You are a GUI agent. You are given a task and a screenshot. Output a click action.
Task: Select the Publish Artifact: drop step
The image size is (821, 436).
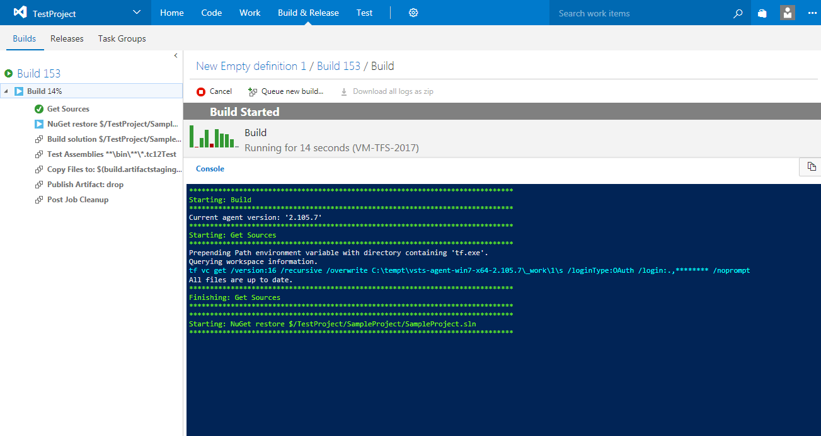[85, 185]
